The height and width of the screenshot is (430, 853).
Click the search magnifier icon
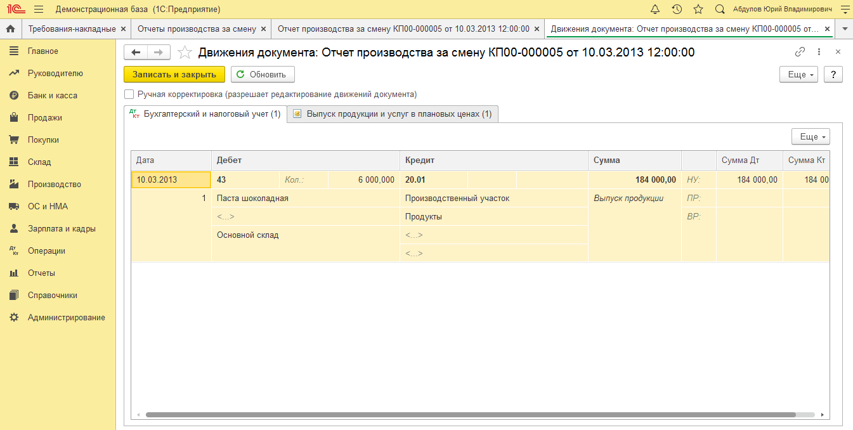click(720, 10)
